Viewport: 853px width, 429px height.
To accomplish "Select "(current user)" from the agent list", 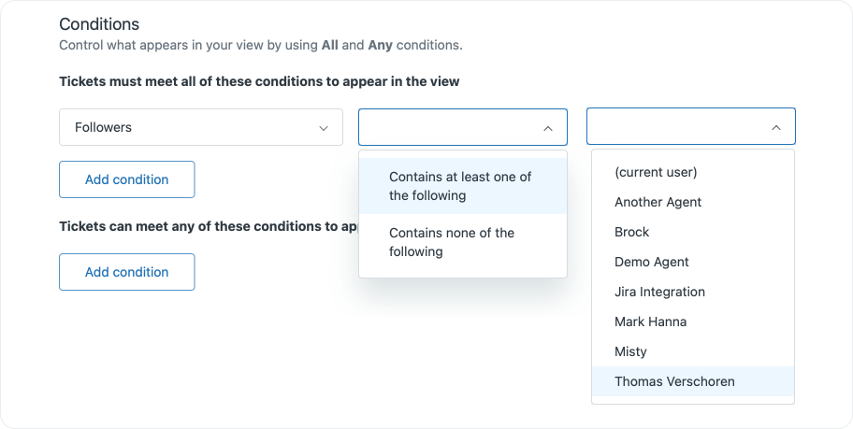I will coord(656,172).
